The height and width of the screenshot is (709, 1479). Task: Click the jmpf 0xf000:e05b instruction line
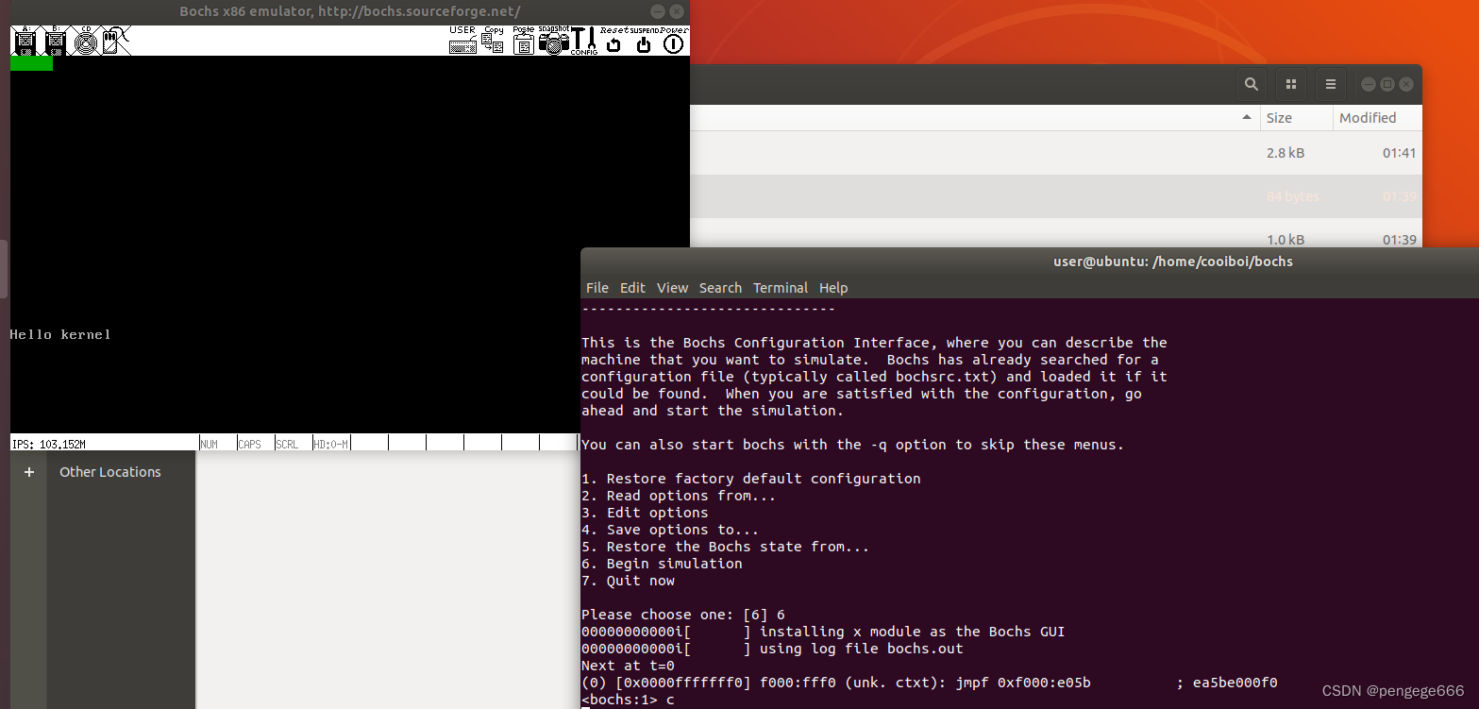[x=930, y=683]
